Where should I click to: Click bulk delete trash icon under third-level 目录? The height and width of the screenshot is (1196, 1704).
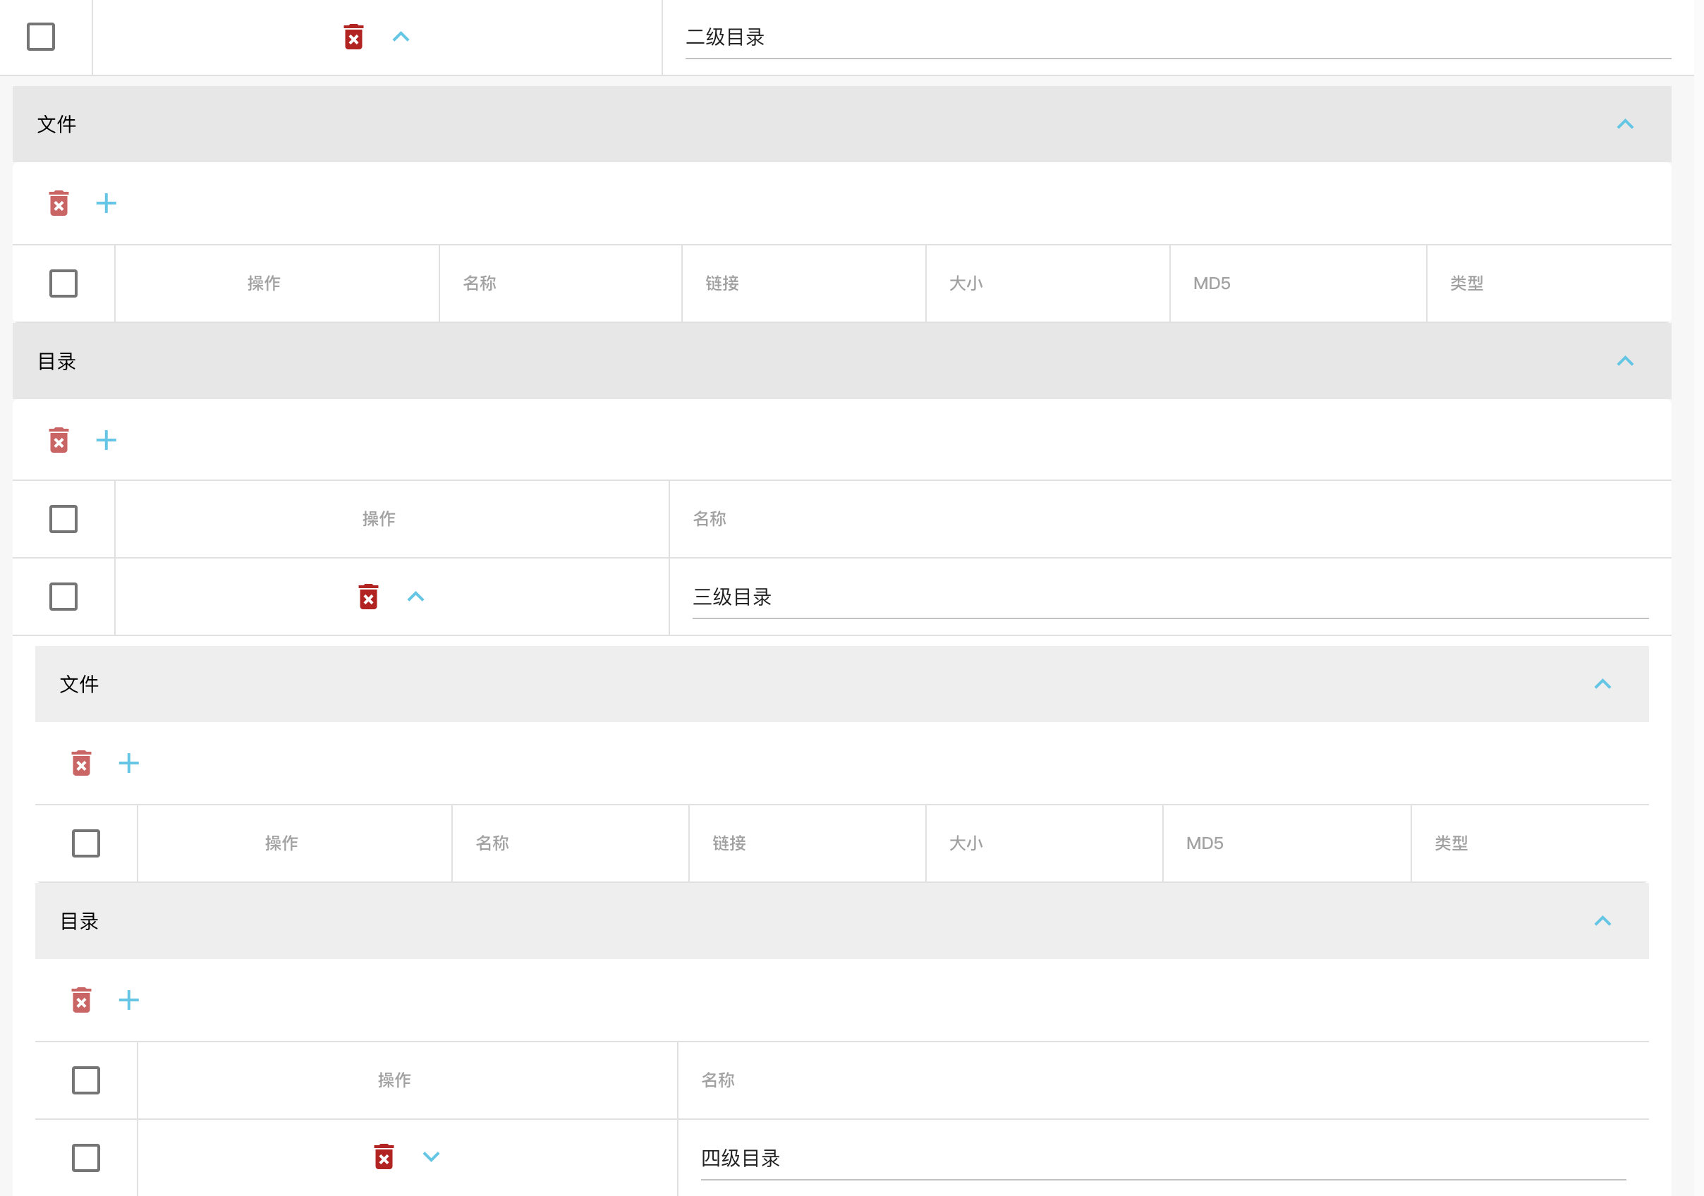pos(82,1000)
